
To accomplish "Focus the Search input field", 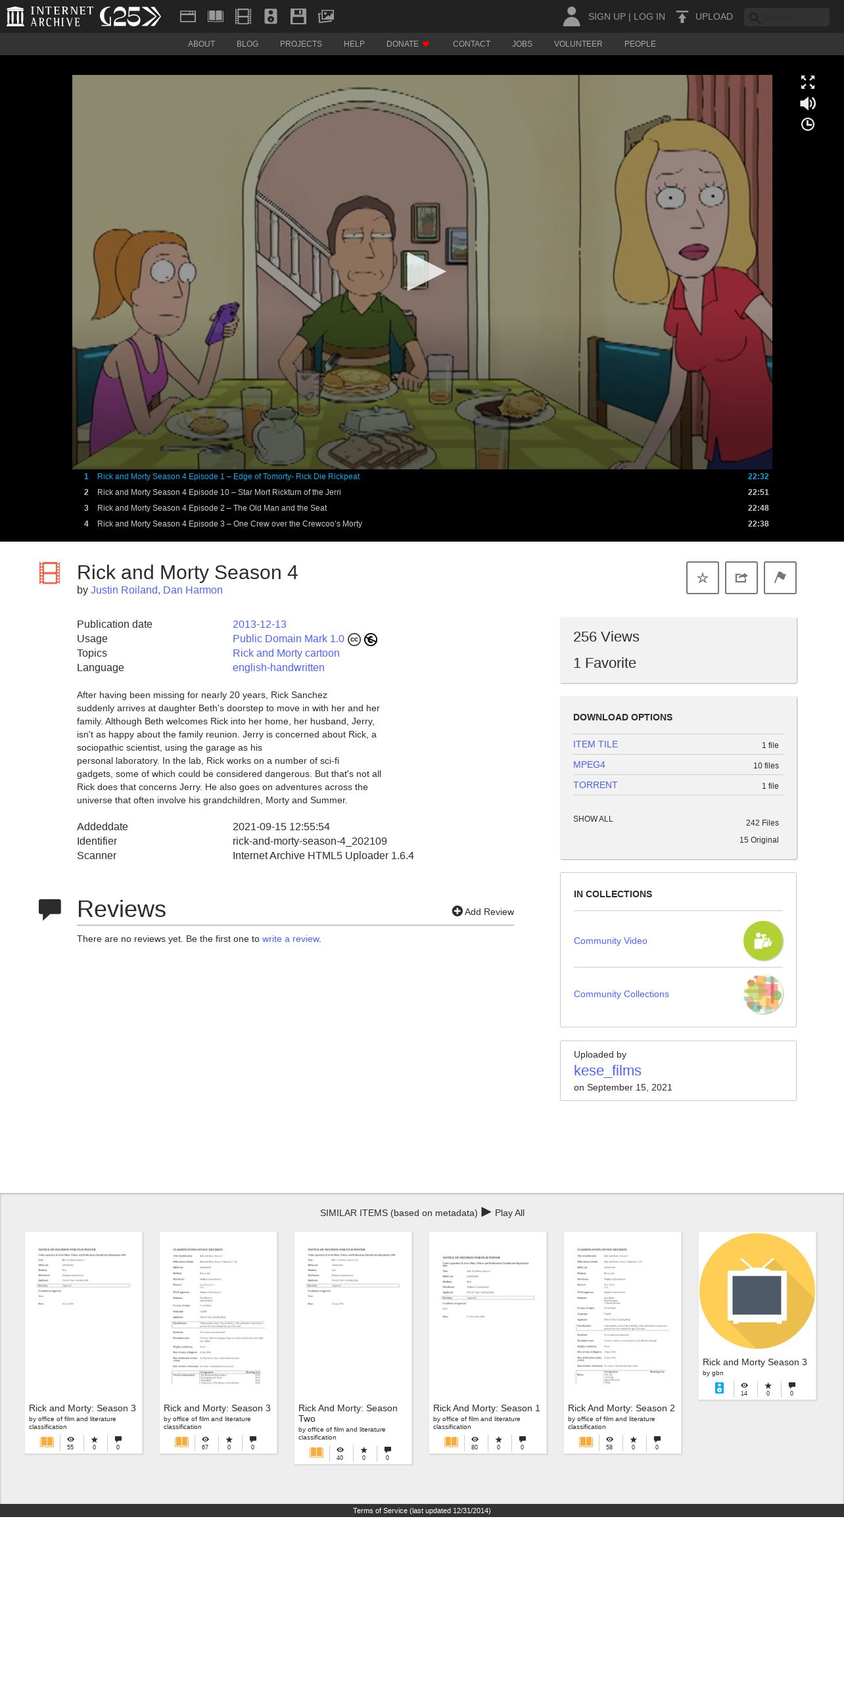I will pyautogui.click(x=787, y=17).
